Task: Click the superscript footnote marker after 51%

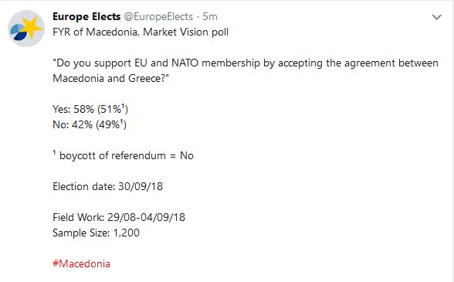Action: pos(123,106)
